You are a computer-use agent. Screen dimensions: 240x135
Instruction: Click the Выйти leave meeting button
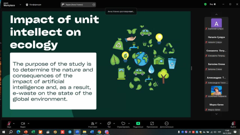click(x=233, y=124)
